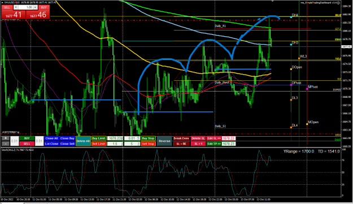
Task: Edit the 1.00 volume field in one-click panel
Action: click(25, 7)
